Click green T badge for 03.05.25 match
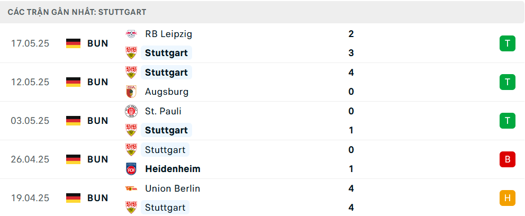Image resolution: width=525 pixels, height=216 pixels. coord(507,121)
